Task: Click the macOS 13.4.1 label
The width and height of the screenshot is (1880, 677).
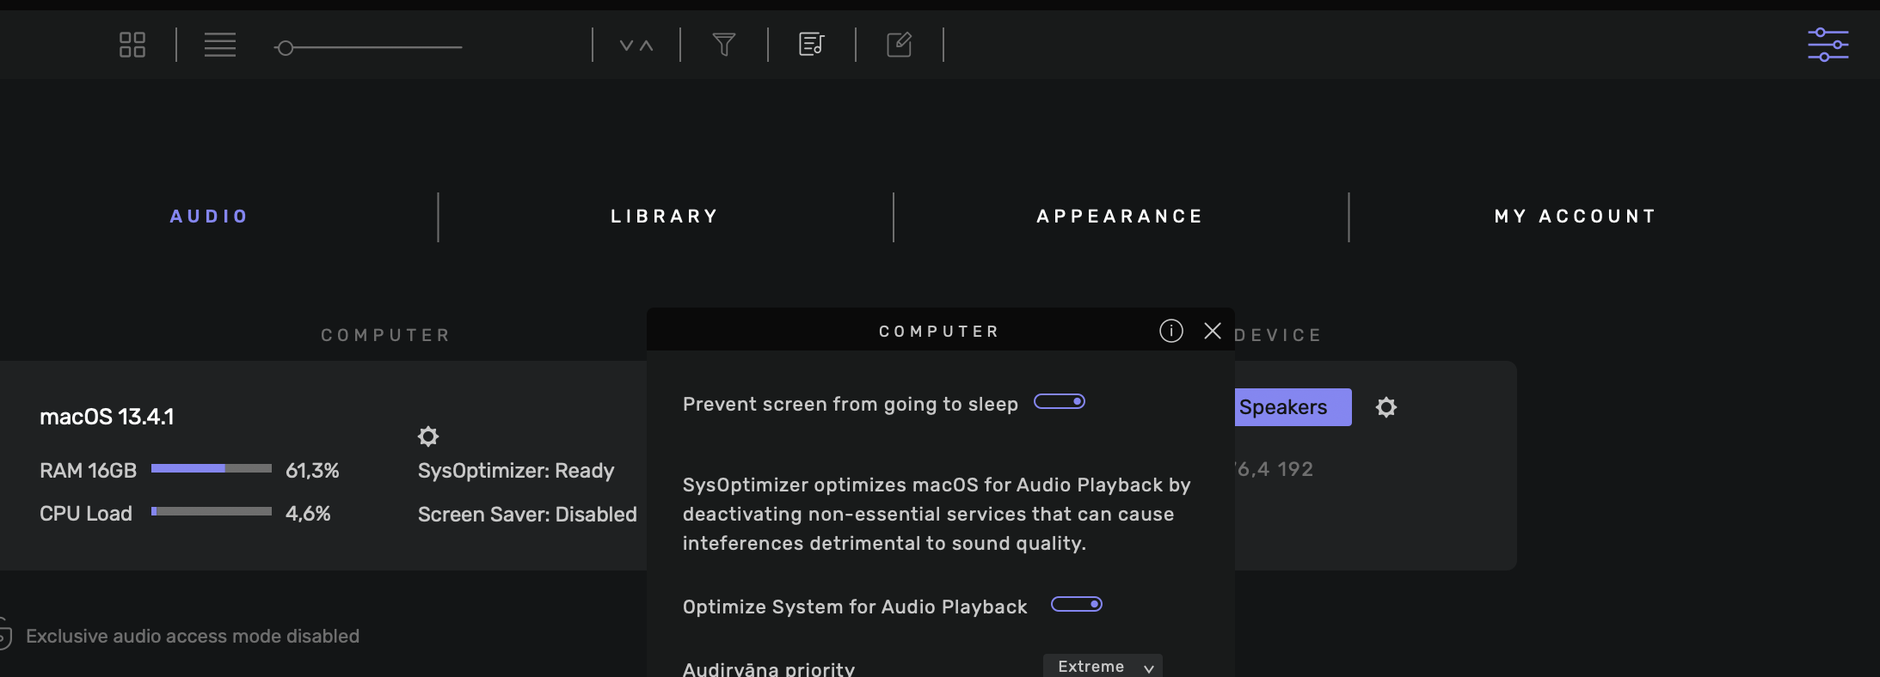Action: click(107, 417)
